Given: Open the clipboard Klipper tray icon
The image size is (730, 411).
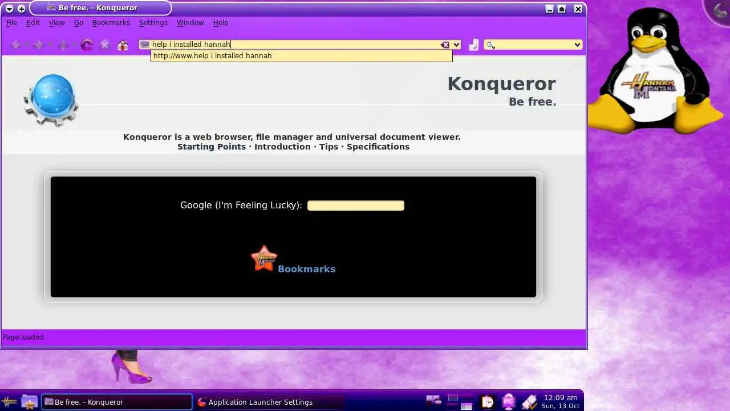Looking at the screenshot, I should click(488, 402).
